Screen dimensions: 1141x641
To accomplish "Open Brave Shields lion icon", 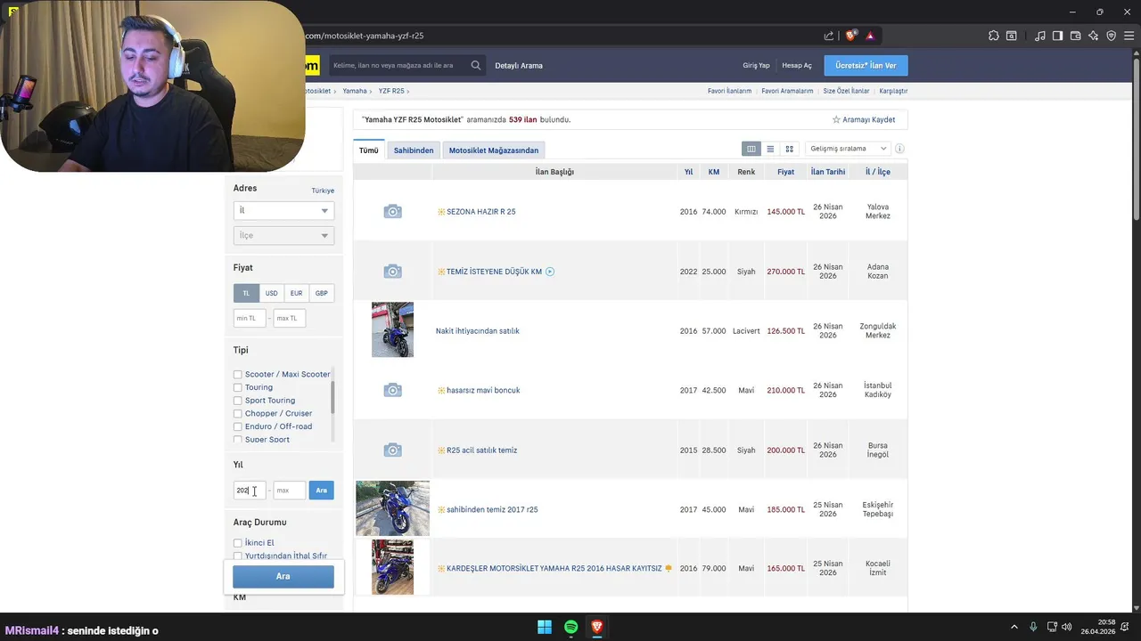I will coord(850,36).
